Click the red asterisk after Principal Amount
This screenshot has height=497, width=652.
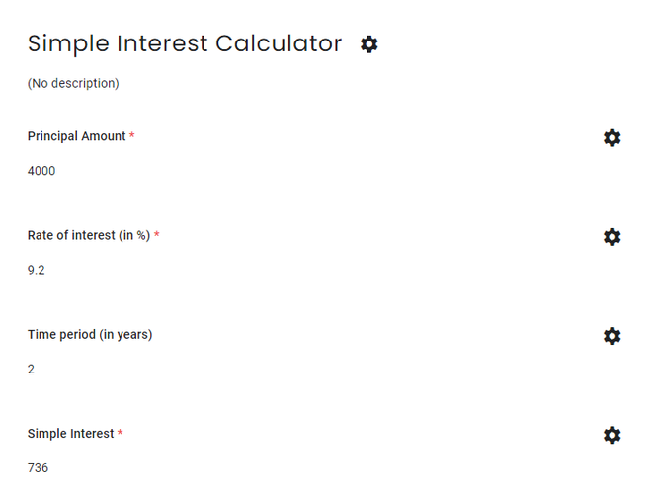[132, 135]
